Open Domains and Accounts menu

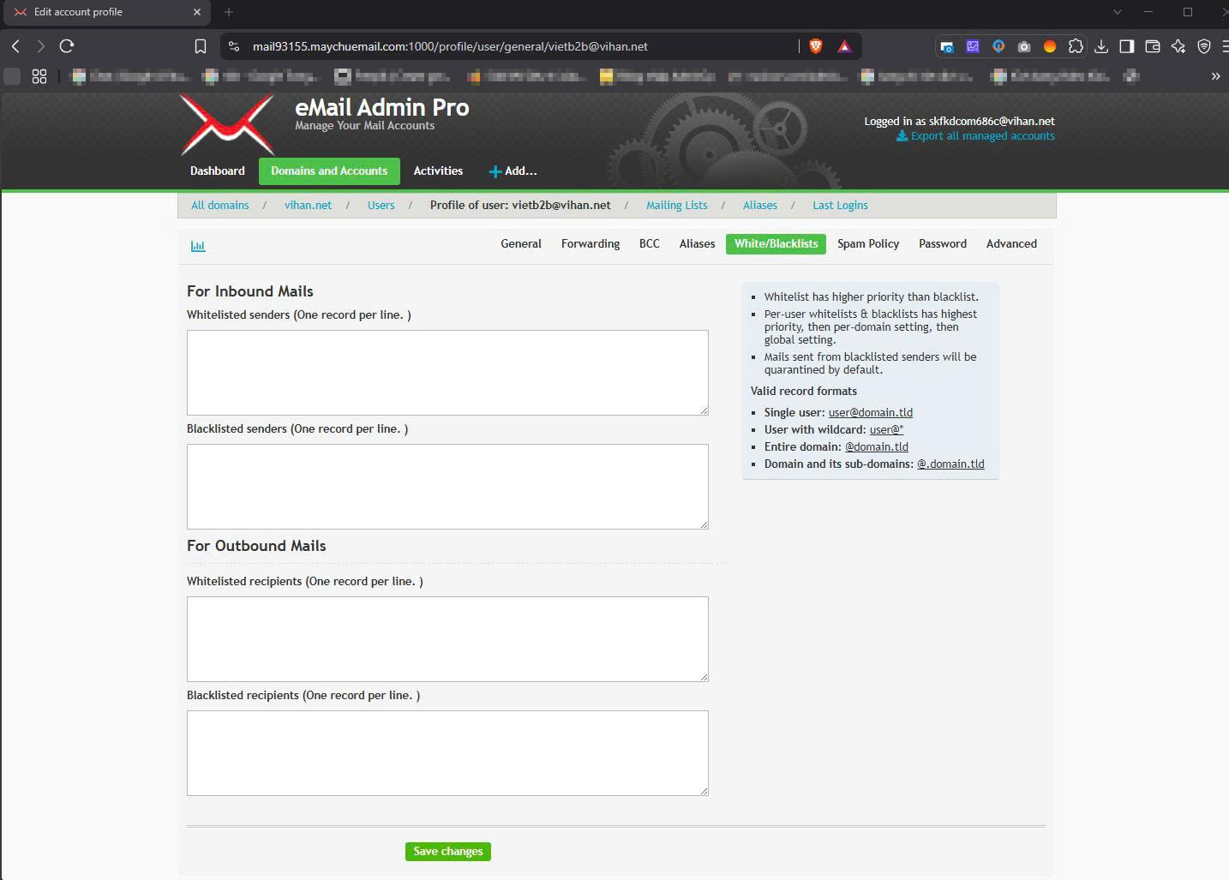pyautogui.click(x=329, y=171)
